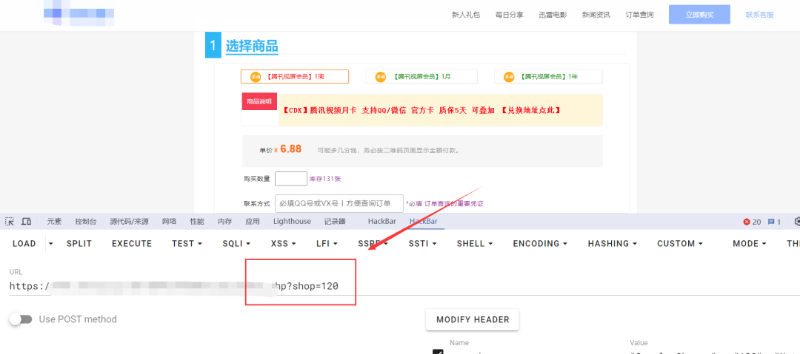Screen dimensions: 800x354
Task: Open the 记录器 DevTools tab
Action: [335, 222]
